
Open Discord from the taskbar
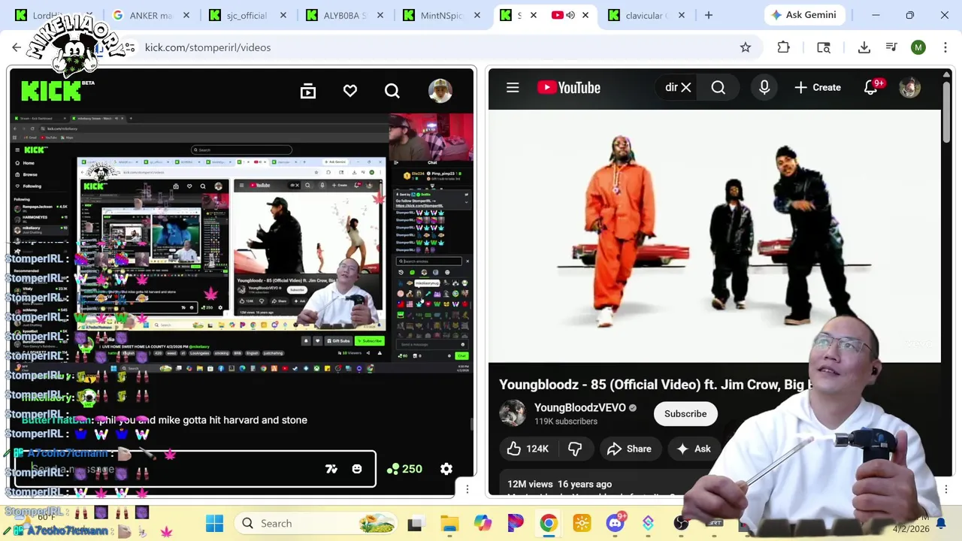coord(616,523)
